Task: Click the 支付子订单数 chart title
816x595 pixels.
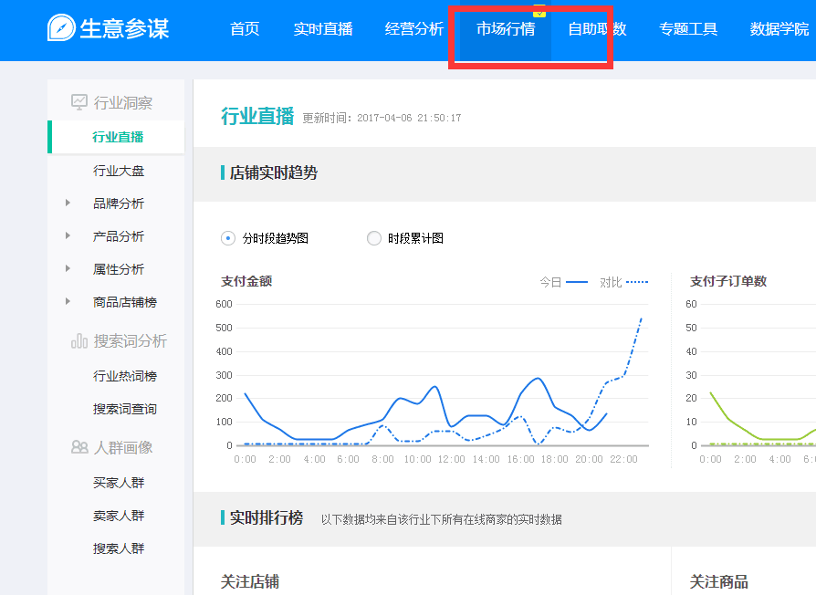Action: click(x=728, y=281)
